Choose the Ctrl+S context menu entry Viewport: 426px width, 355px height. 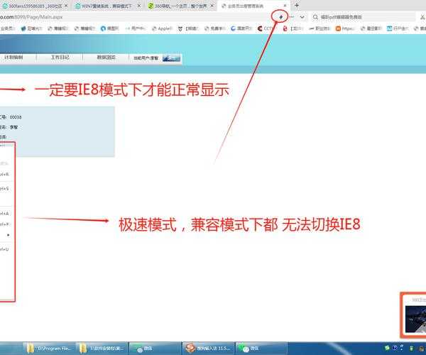tap(6, 188)
